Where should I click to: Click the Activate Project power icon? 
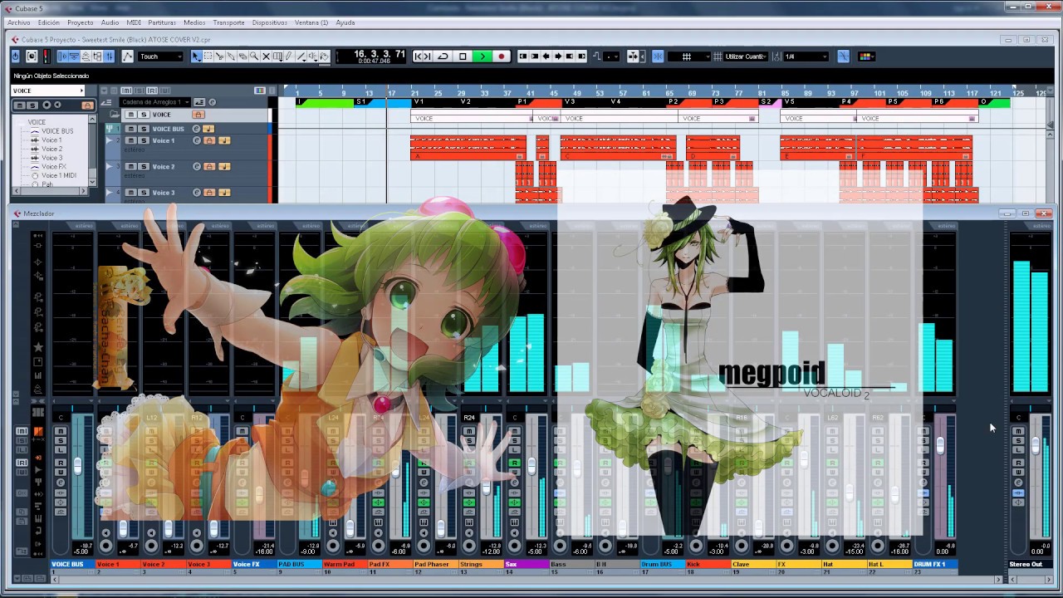click(15, 56)
